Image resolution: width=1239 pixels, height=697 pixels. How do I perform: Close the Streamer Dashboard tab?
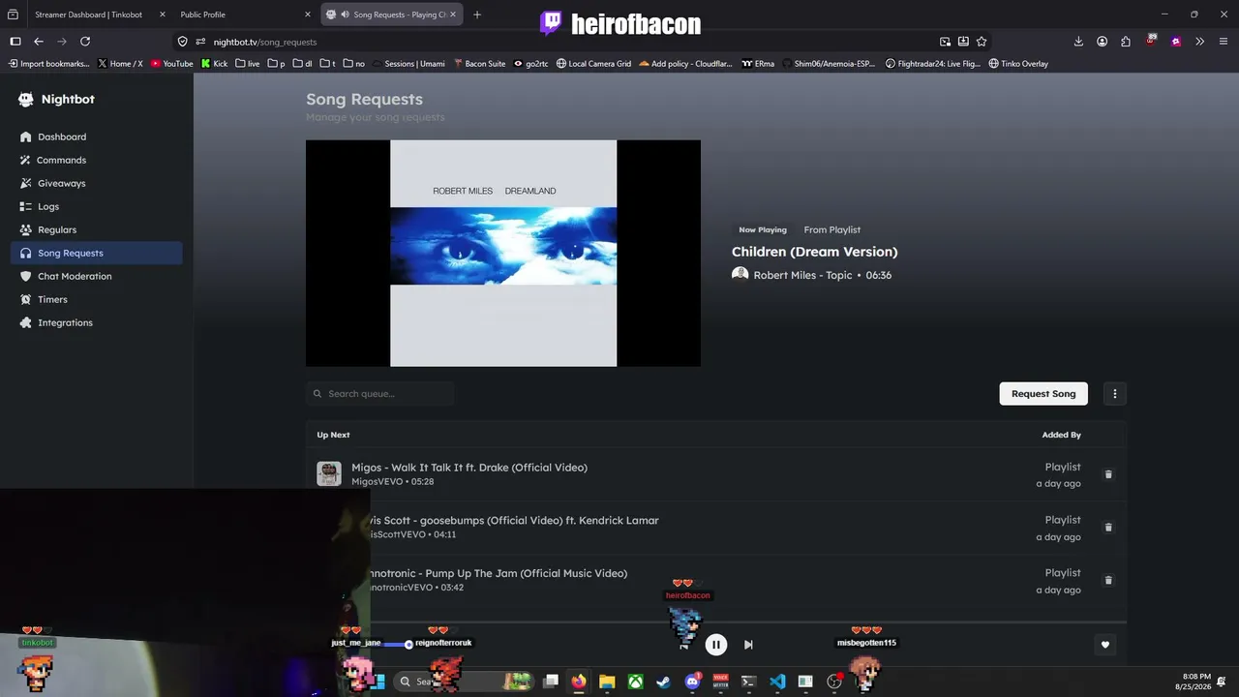[162, 15]
